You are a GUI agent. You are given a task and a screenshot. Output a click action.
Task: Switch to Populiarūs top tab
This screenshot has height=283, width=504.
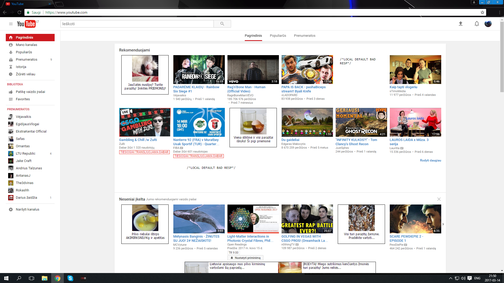[x=278, y=36]
